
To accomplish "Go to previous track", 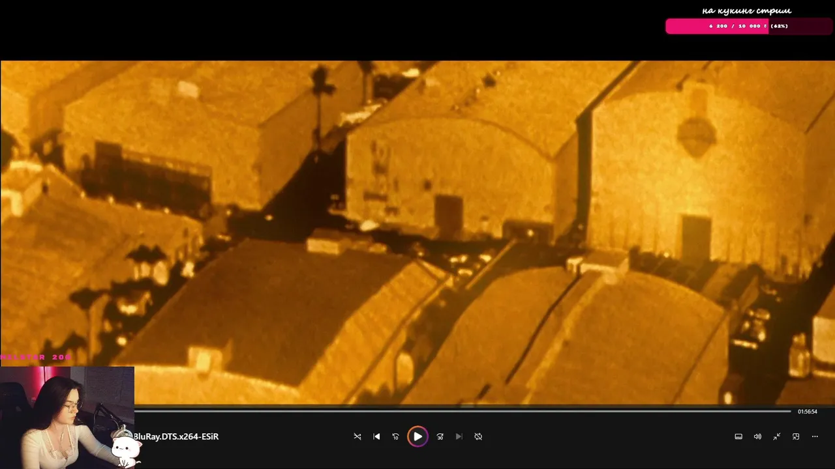I will pos(376,436).
